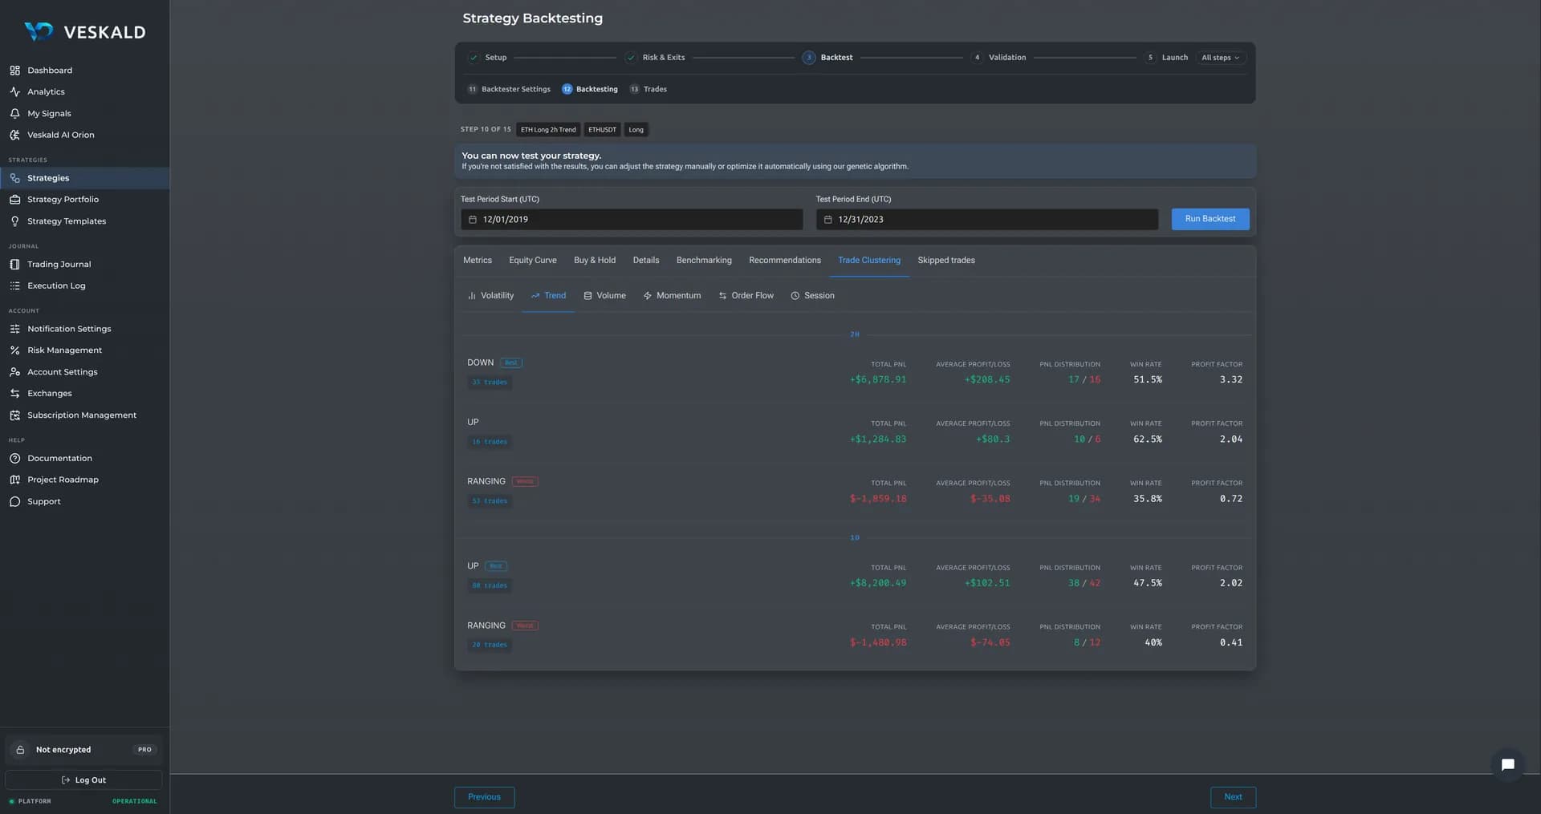Select the Momentum clustering sub-tab
Screen dimensions: 1541x814
(x=672, y=296)
